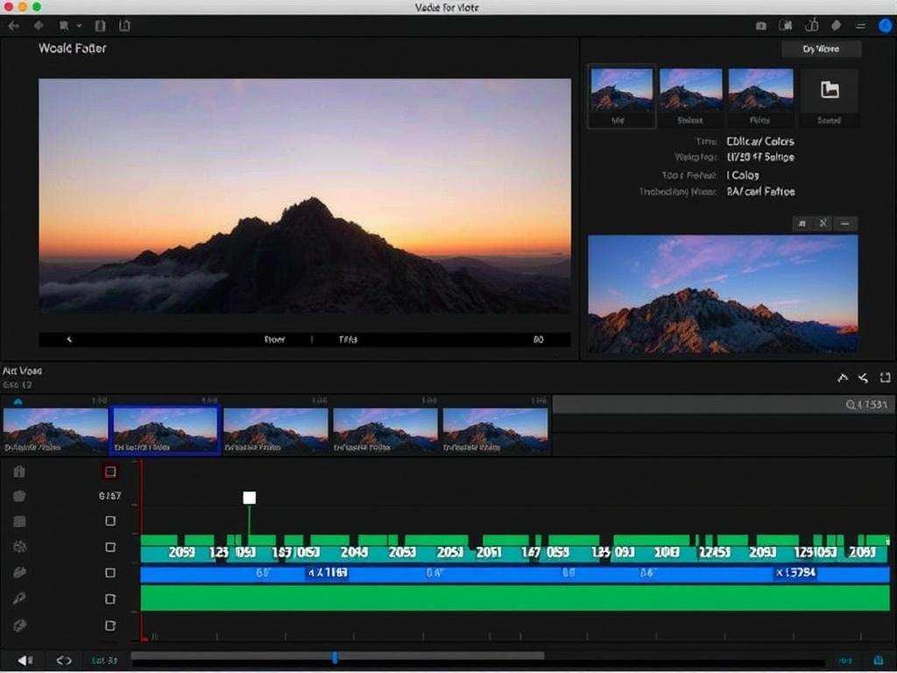Enable the red checkbox next to the video track
This screenshot has height=673, width=897.
coord(109,471)
